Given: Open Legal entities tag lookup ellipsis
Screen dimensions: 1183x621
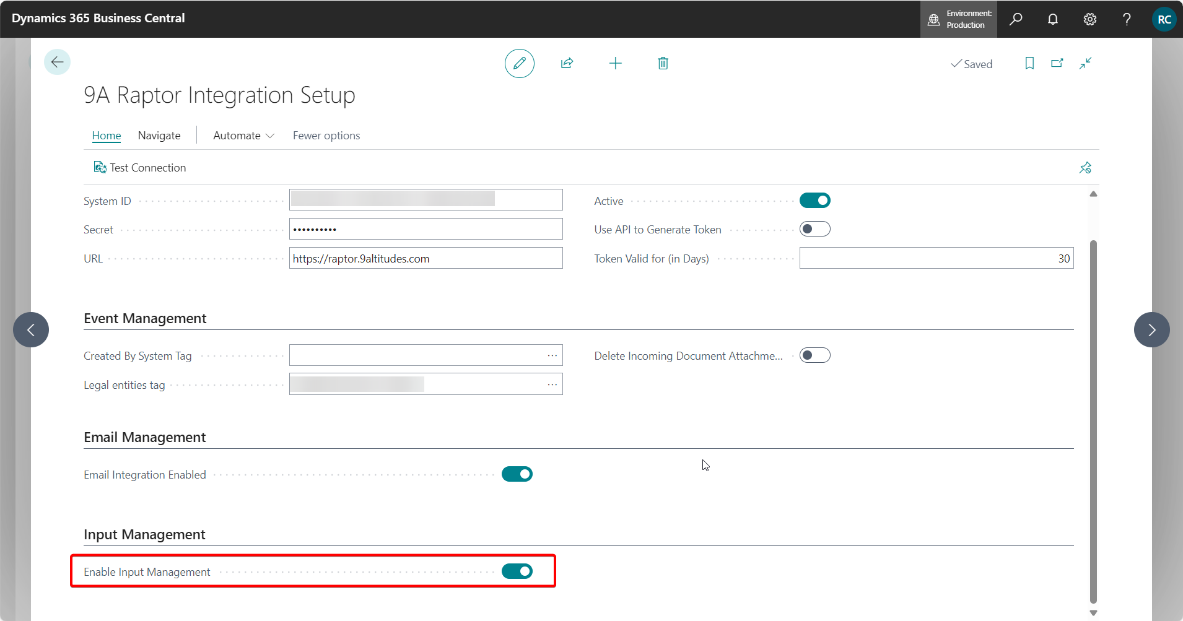Looking at the screenshot, I should click(x=552, y=384).
